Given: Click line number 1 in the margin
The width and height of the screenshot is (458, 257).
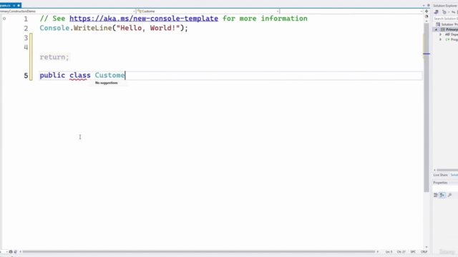Looking at the screenshot, I should (x=26, y=19).
